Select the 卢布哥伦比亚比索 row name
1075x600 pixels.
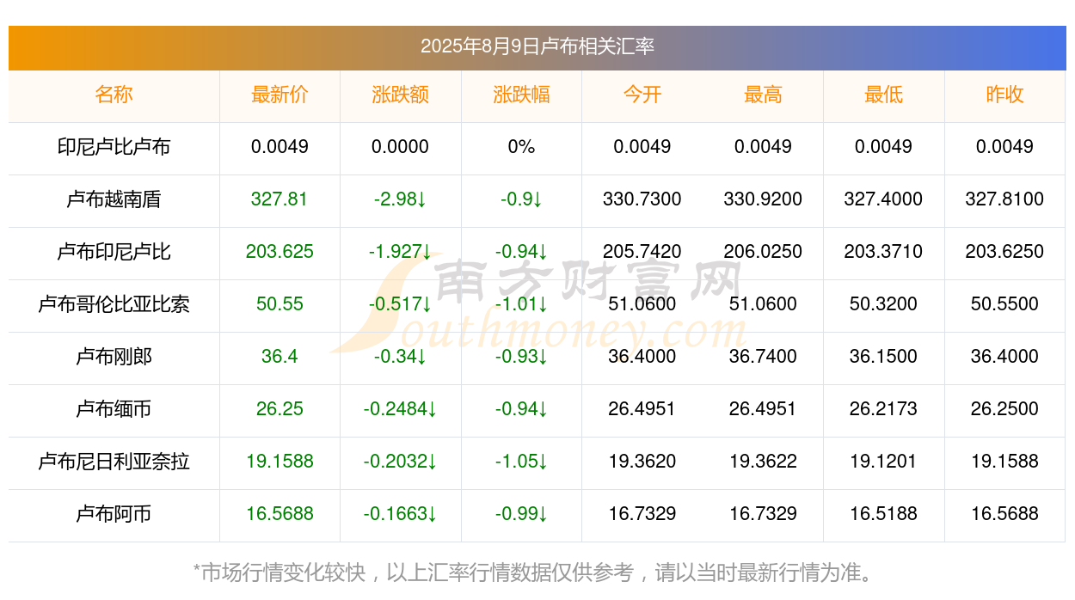(x=114, y=304)
